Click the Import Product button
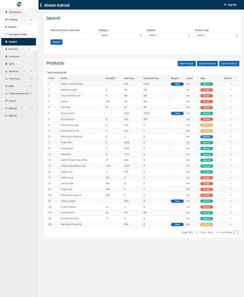 [x=207, y=64]
